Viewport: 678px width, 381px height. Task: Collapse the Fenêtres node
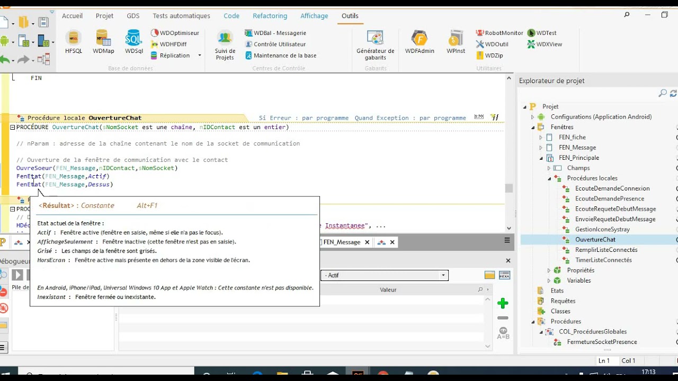[x=533, y=127]
